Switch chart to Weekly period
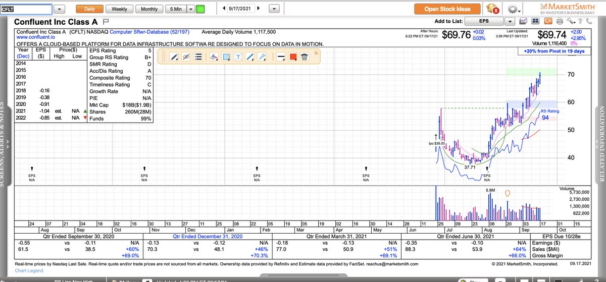Viewport: 606px width, 282px height. point(119,9)
